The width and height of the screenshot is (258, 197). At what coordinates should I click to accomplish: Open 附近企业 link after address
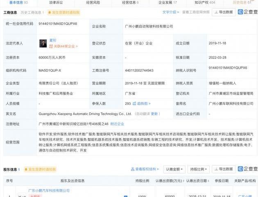tap(117, 124)
